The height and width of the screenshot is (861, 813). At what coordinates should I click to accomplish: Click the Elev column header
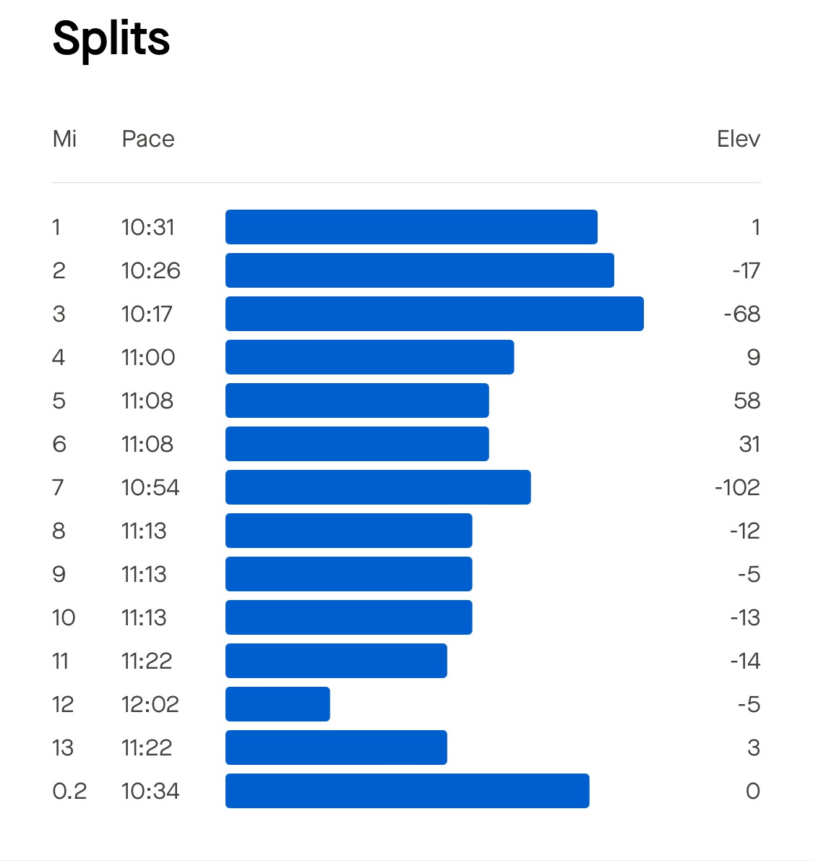(738, 139)
